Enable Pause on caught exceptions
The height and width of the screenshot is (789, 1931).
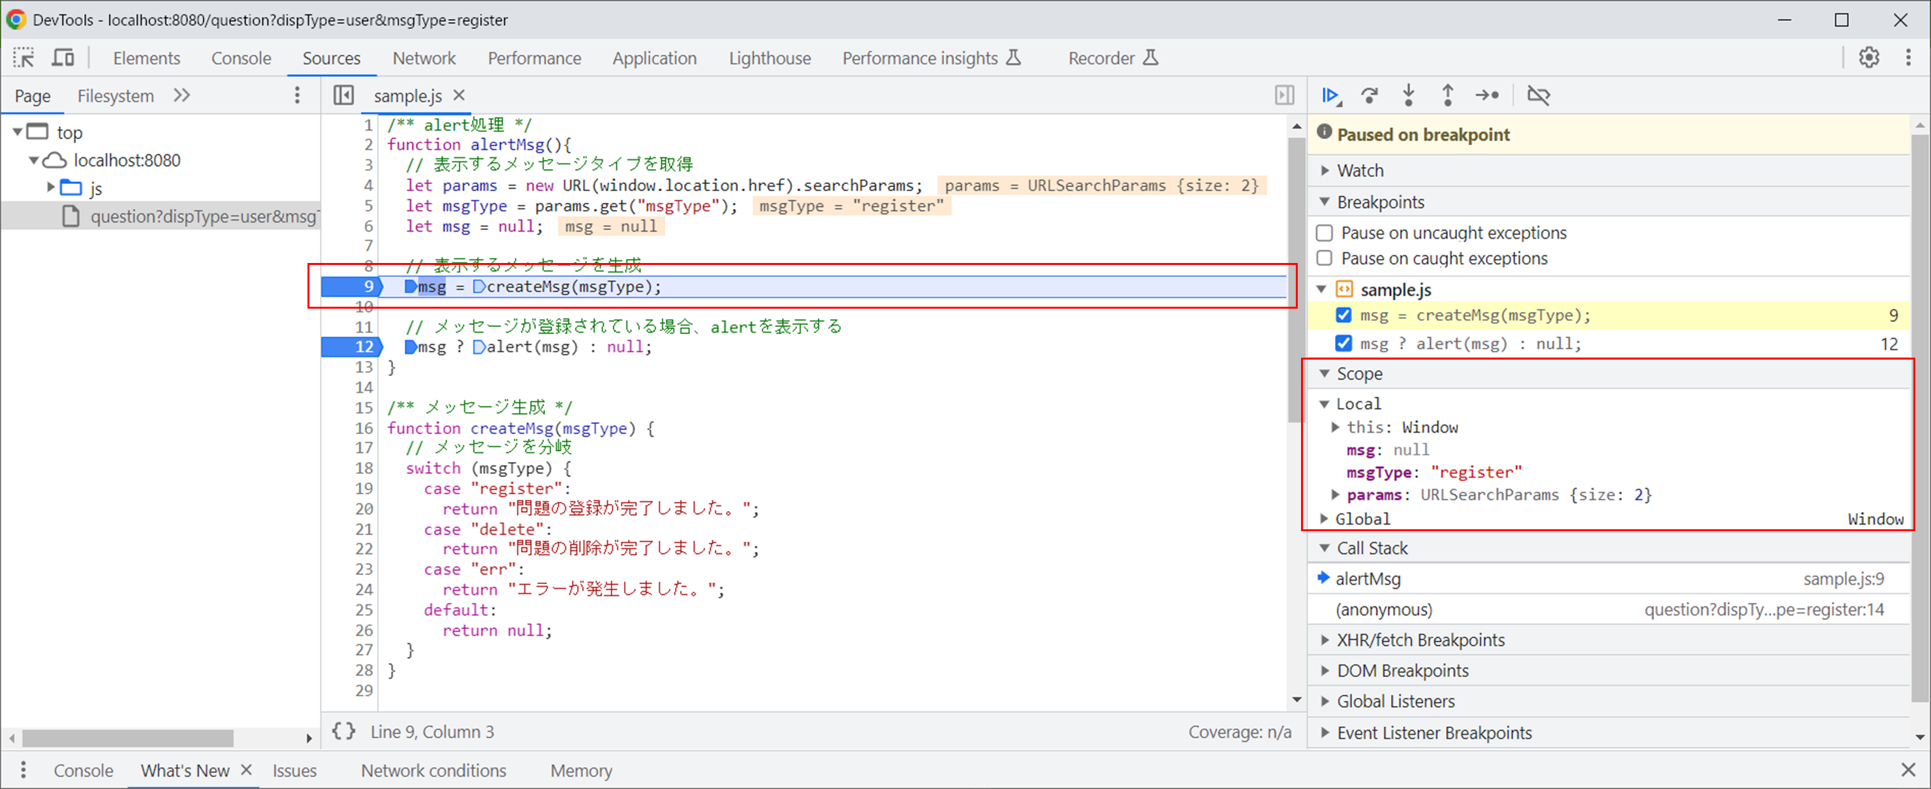[x=1325, y=258]
